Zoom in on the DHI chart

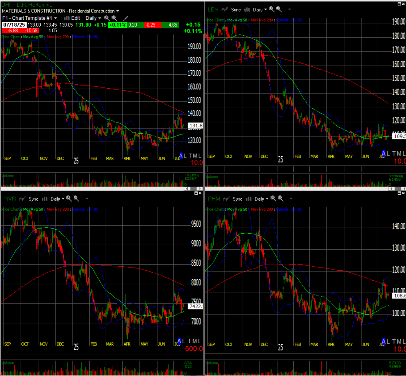tap(107, 18)
